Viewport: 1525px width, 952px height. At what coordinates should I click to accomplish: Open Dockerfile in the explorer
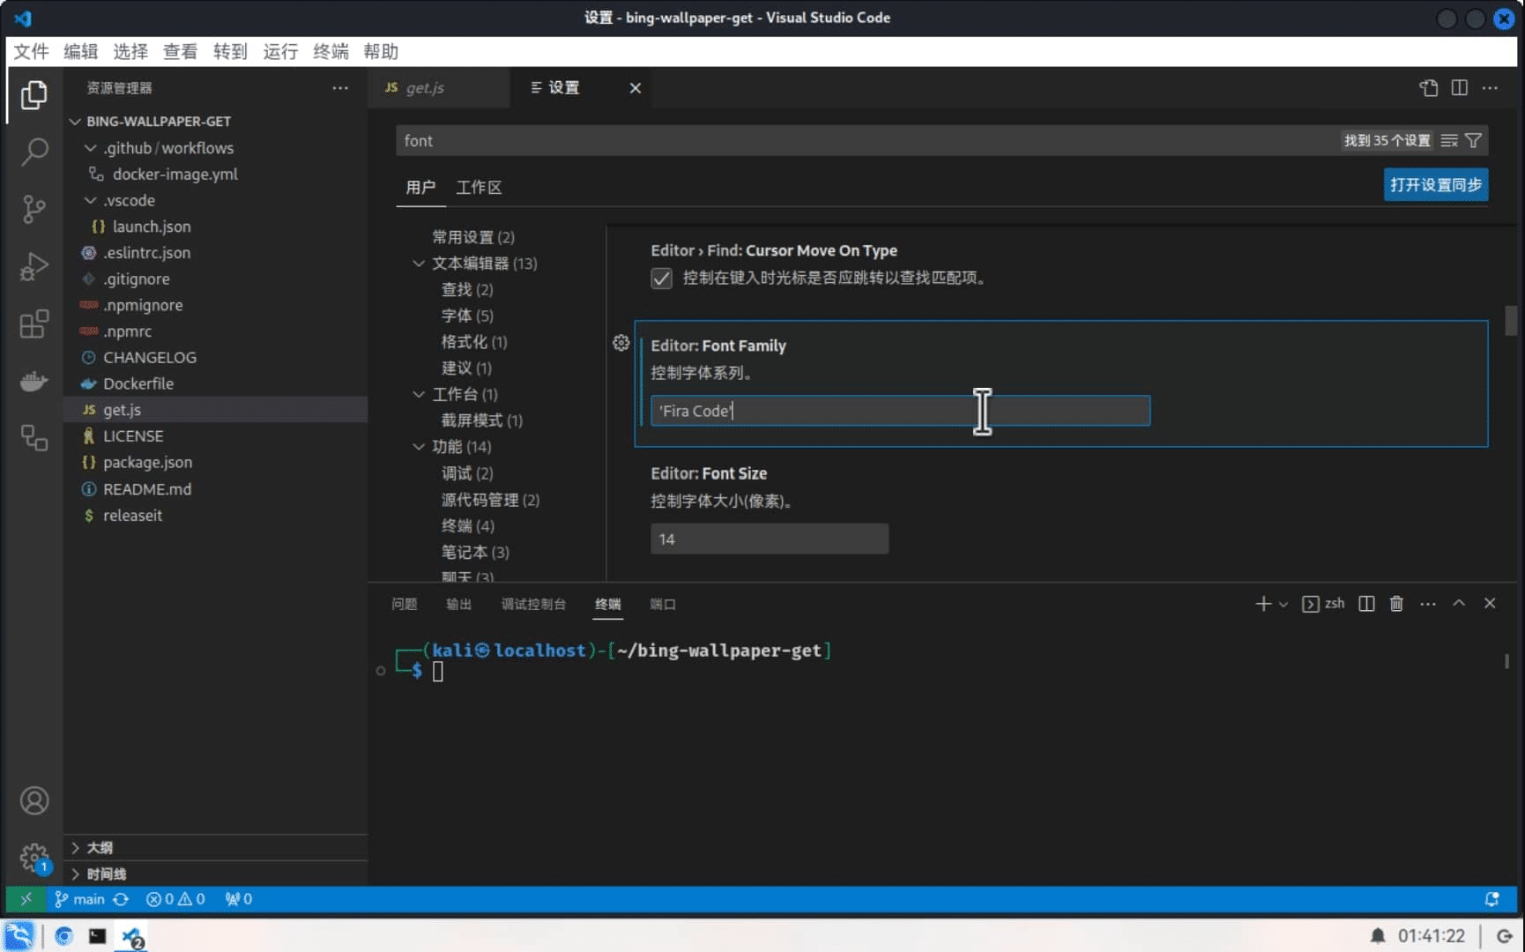(138, 383)
